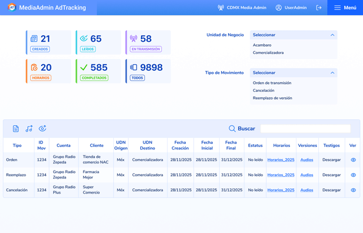Click the Completados checkmark icon

(x=84, y=67)
